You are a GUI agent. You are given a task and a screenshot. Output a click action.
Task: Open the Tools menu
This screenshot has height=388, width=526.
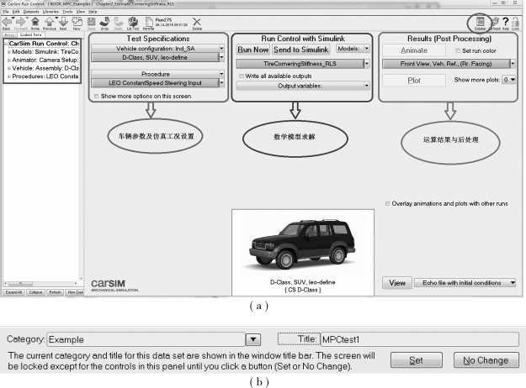[x=67, y=12]
